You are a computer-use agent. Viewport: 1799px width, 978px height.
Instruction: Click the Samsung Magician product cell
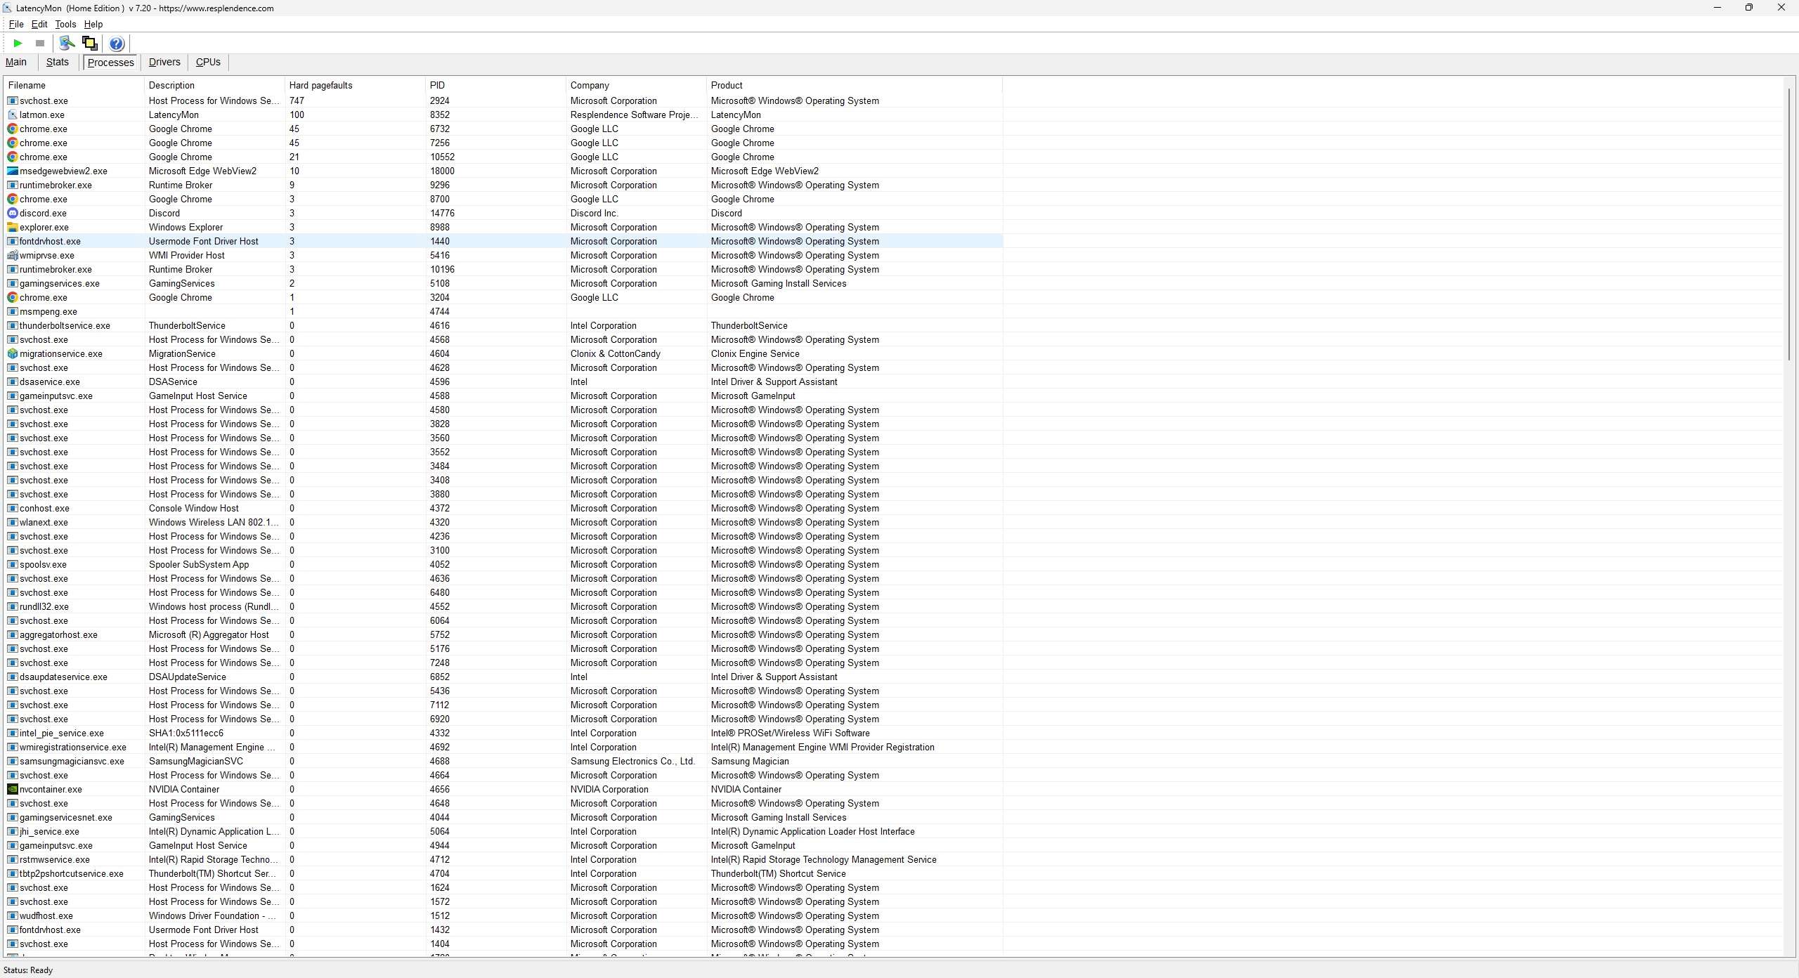(x=750, y=761)
